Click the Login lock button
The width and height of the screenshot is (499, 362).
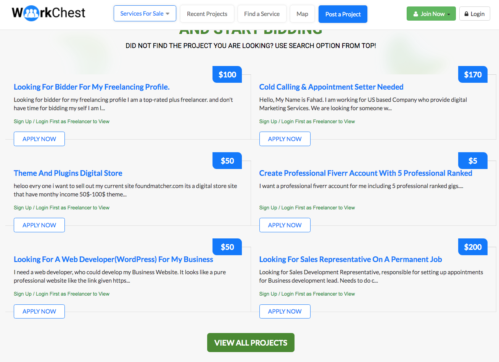click(x=474, y=14)
